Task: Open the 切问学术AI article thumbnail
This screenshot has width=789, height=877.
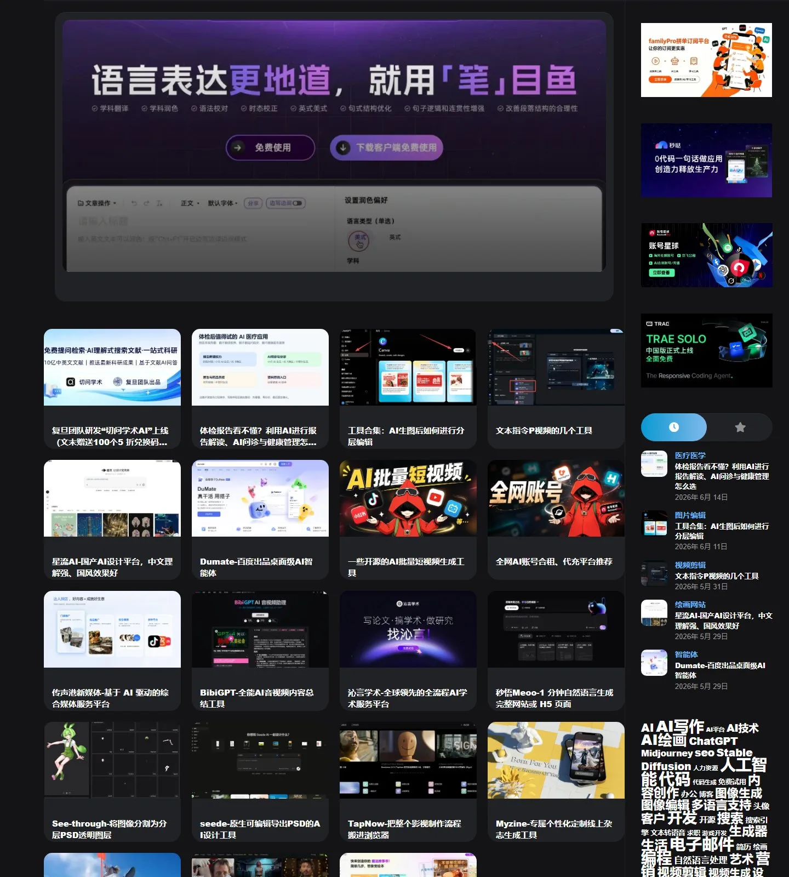Action: [x=112, y=367]
